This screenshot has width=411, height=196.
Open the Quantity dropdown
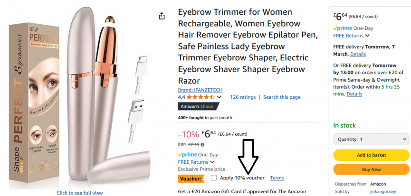(x=371, y=140)
